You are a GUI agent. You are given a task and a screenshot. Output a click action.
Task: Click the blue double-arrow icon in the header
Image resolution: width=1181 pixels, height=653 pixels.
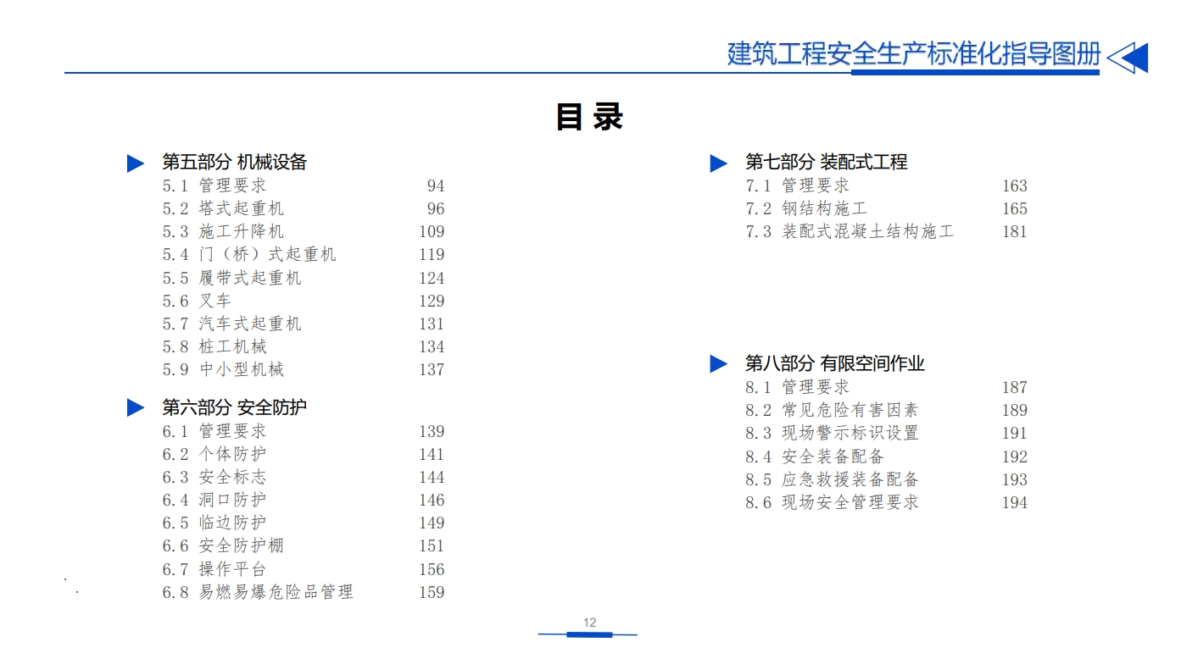(x=1128, y=57)
